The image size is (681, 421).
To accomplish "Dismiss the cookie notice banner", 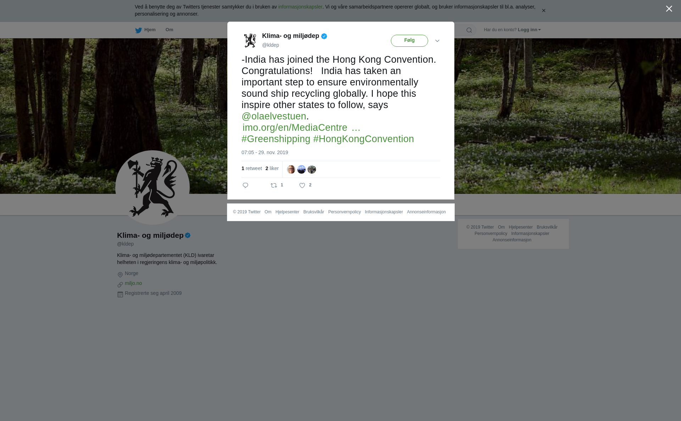I will point(543,11).
